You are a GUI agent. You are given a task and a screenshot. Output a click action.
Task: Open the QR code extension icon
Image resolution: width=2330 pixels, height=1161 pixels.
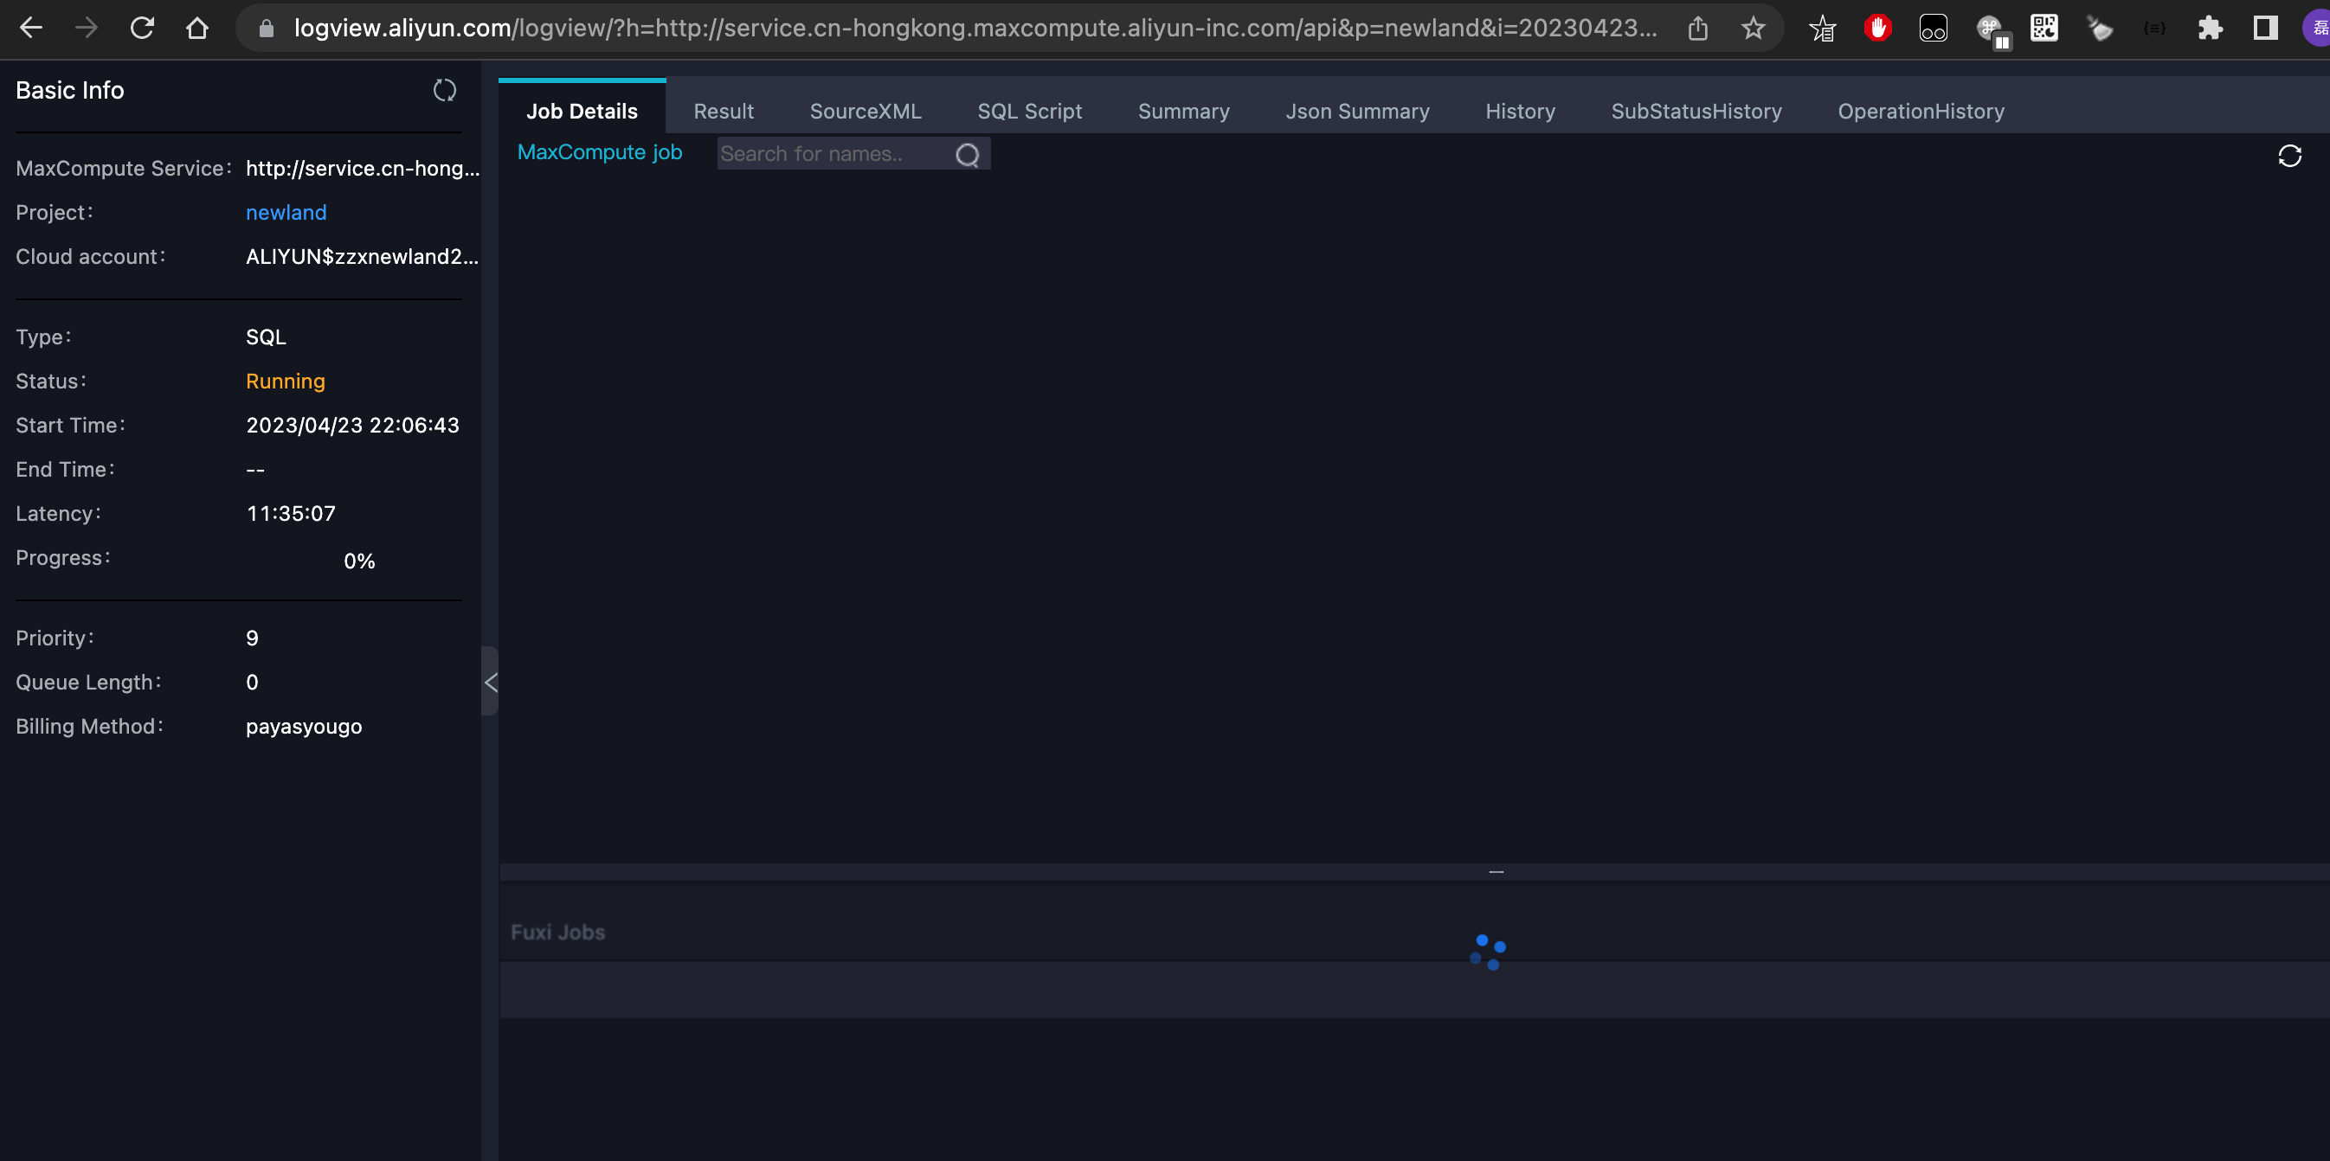pyautogui.click(x=2044, y=29)
